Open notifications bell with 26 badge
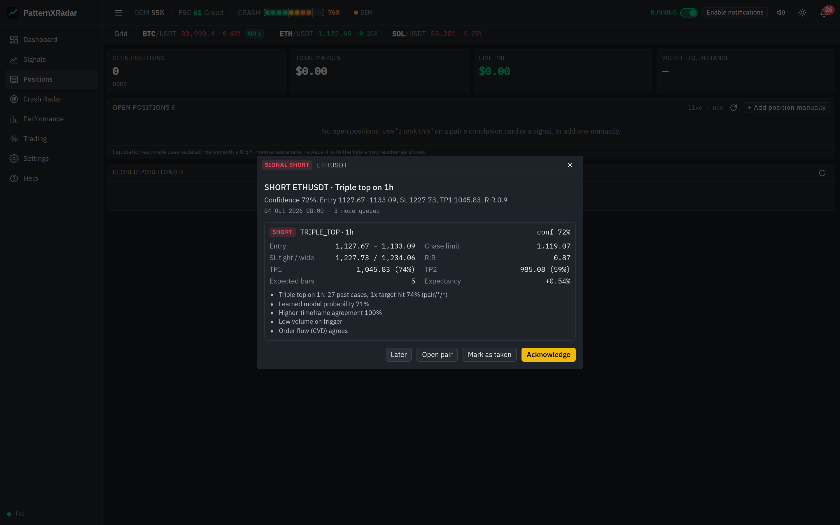The height and width of the screenshot is (525, 840). (x=825, y=13)
